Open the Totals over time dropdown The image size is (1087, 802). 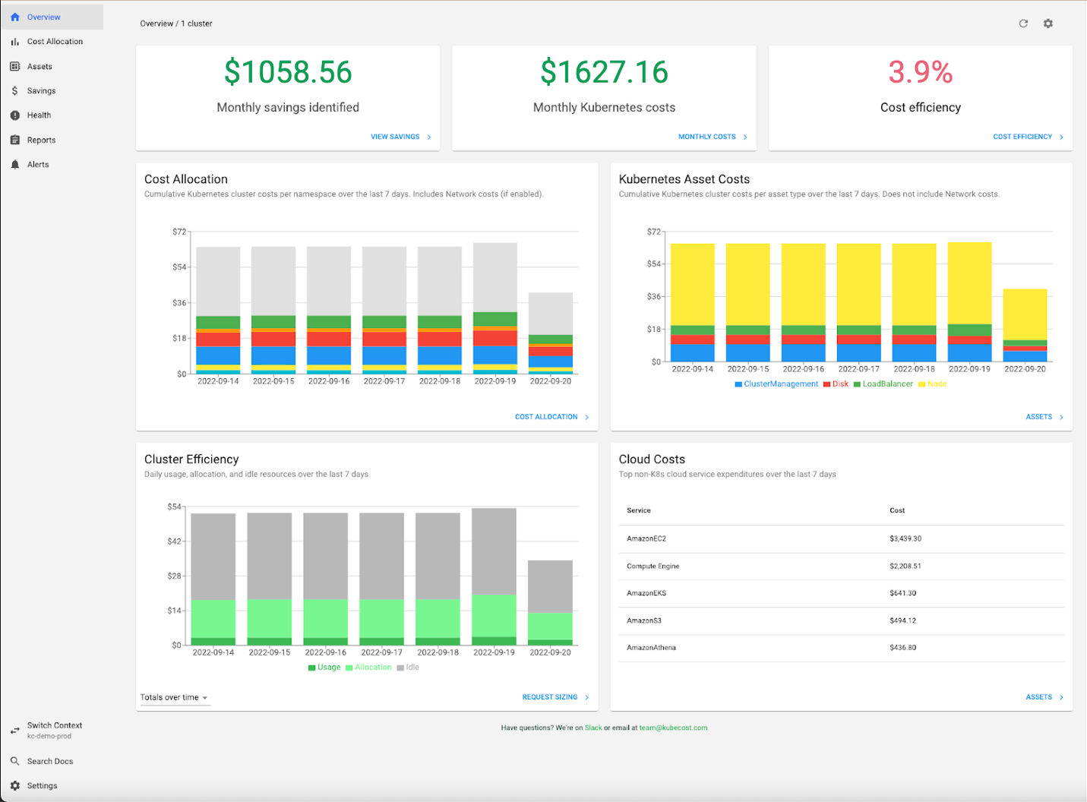point(173,696)
